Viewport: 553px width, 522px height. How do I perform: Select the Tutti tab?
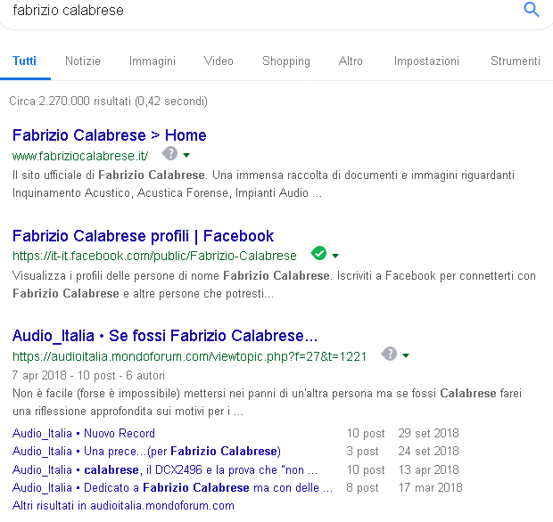pyautogui.click(x=24, y=61)
